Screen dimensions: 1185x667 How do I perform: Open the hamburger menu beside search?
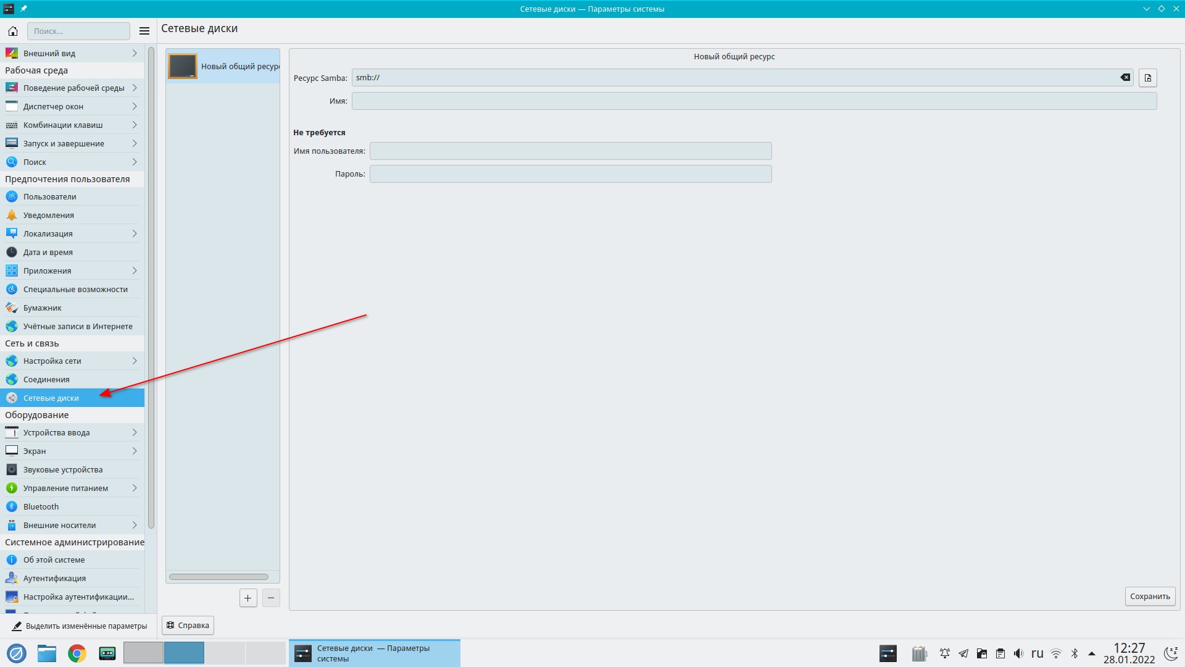pos(144,31)
